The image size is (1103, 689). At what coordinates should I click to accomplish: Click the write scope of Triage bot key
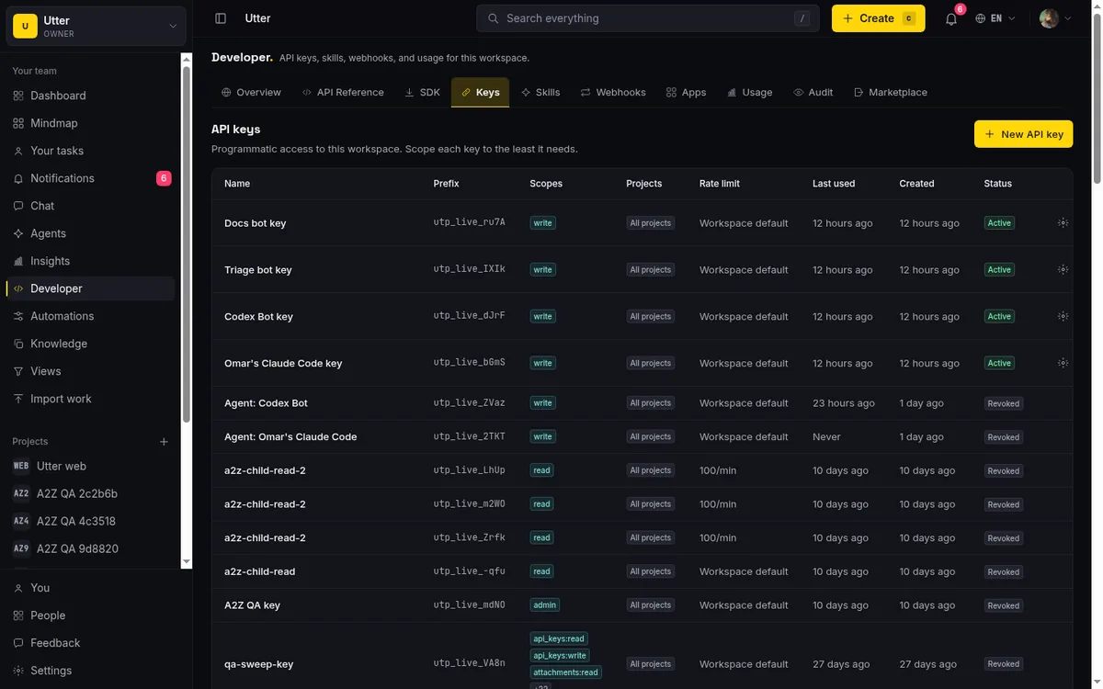(542, 270)
